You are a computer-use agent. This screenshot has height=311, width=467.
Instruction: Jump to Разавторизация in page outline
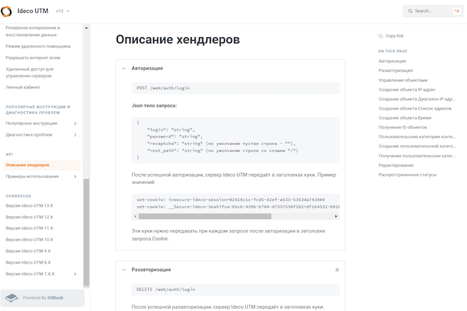point(396,71)
